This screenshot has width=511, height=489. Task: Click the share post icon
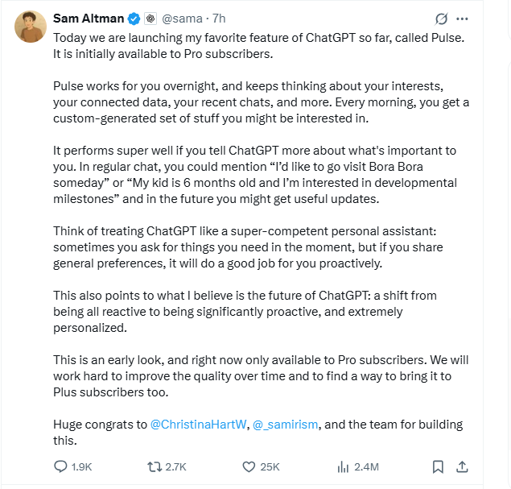(x=462, y=466)
